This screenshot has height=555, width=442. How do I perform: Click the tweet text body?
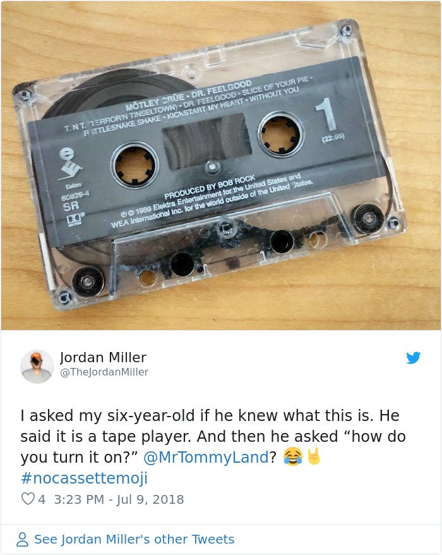(213, 446)
